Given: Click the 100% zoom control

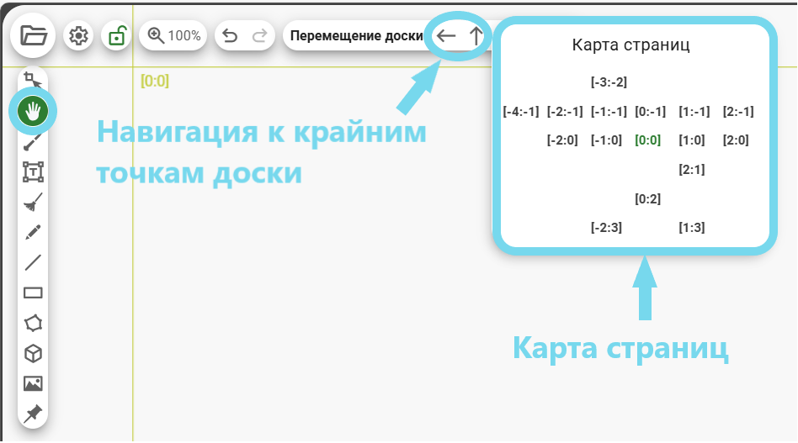Looking at the screenshot, I should [x=173, y=36].
